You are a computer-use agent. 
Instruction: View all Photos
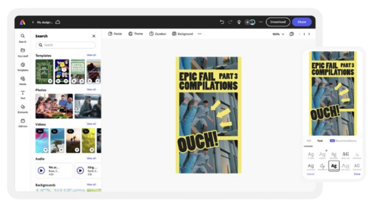point(92,89)
